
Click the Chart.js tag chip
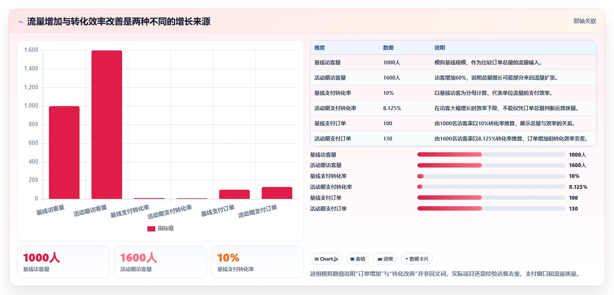click(x=326, y=259)
